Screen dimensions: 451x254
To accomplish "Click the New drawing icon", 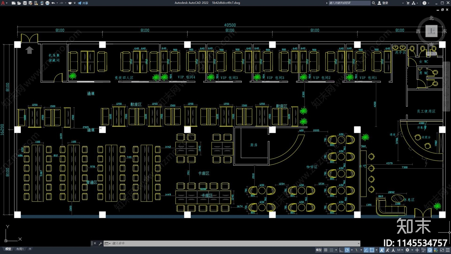I will point(13,3).
